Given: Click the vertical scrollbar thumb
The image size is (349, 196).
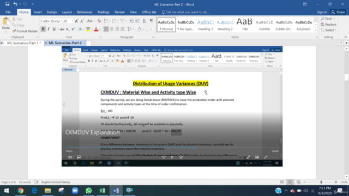Looking at the screenshot, I should pos(346,77).
